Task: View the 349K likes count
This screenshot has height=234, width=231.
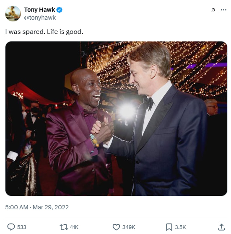Action: click(129, 227)
